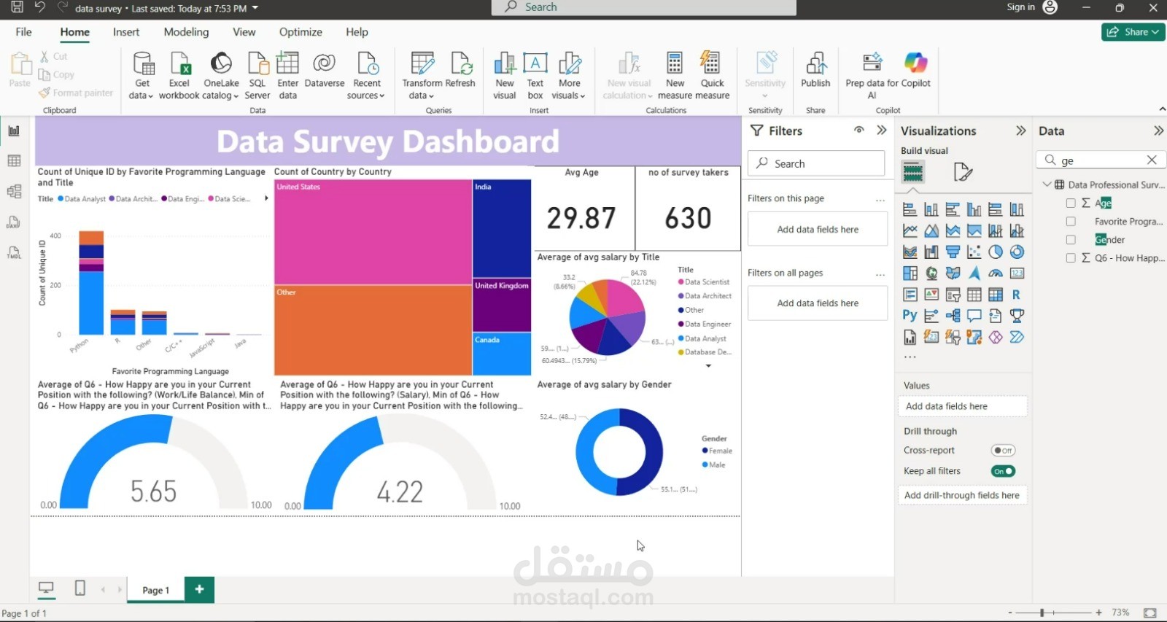
Task: Open the View ribbon tab
Action: (x=244, y=32)
